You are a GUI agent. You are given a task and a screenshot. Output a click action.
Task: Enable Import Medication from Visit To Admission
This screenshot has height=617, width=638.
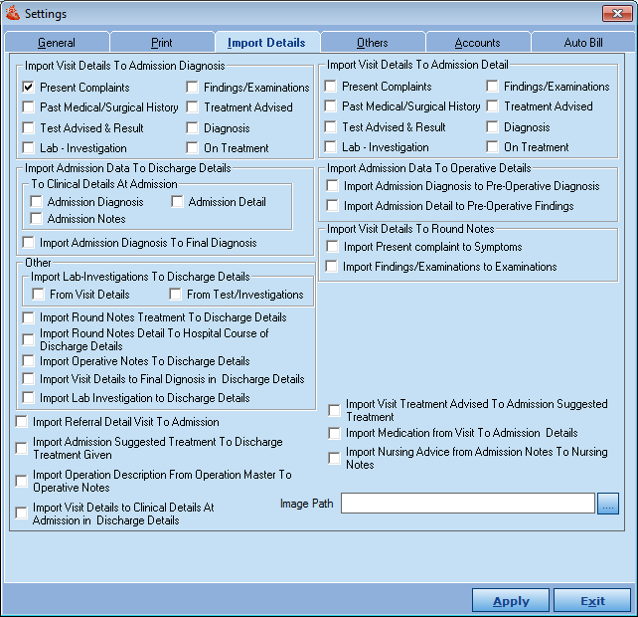tap(335, 434)
